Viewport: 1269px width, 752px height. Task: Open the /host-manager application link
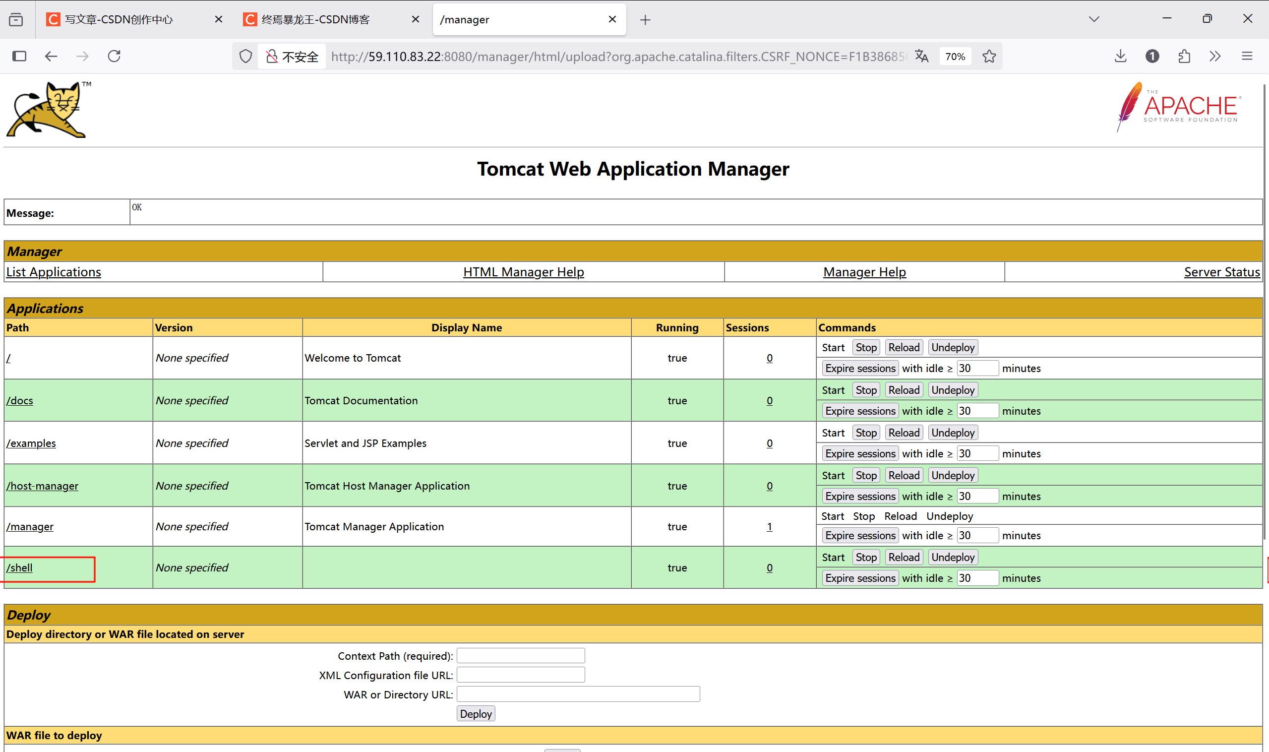[x=43, y=486]
